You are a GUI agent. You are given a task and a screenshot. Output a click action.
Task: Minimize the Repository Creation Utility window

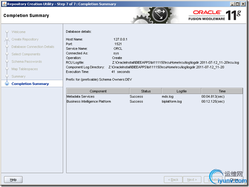[232, 4]
